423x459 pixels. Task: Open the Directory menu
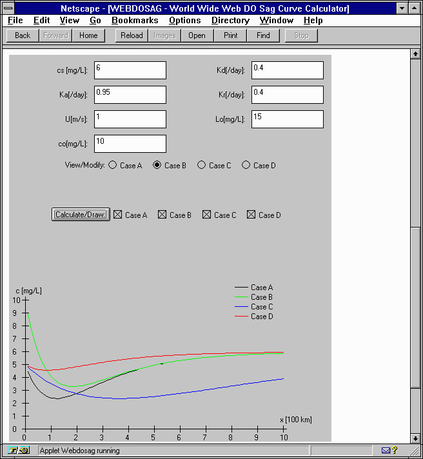click(x=230, y=21)
